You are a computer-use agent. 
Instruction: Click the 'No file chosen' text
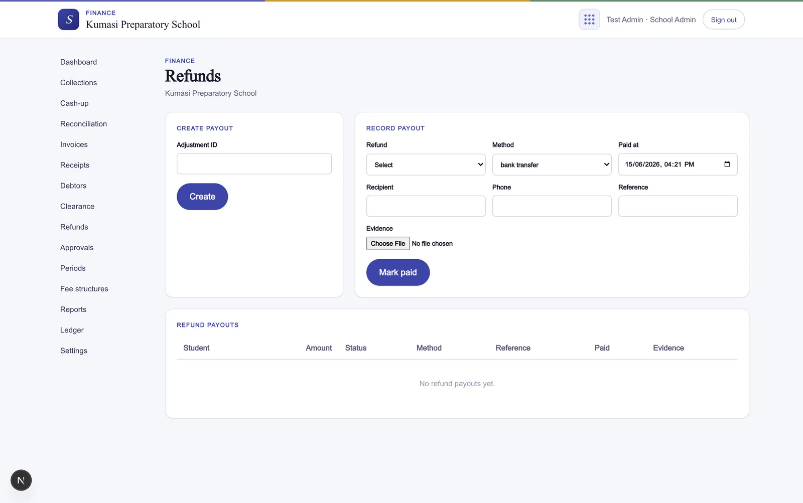click(x=432, y=244)
